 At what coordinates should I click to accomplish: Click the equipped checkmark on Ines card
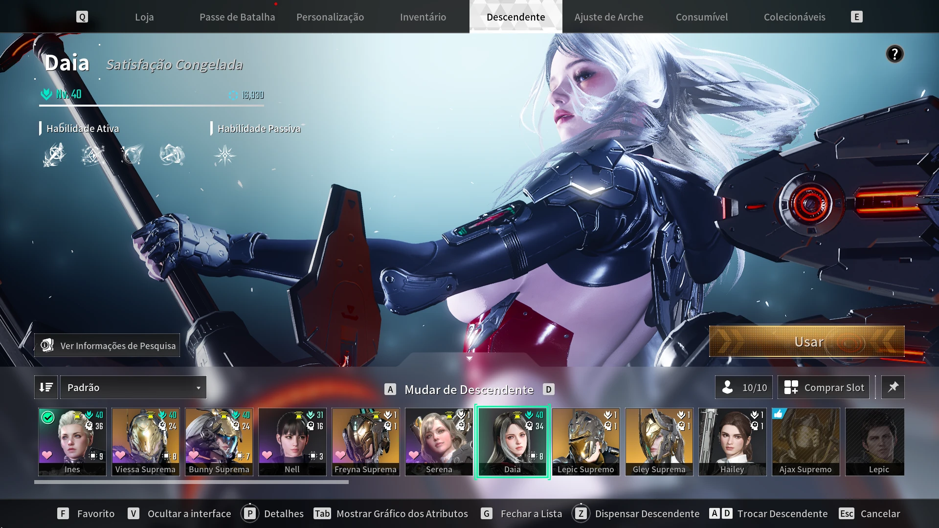click(x=48, y=418)
